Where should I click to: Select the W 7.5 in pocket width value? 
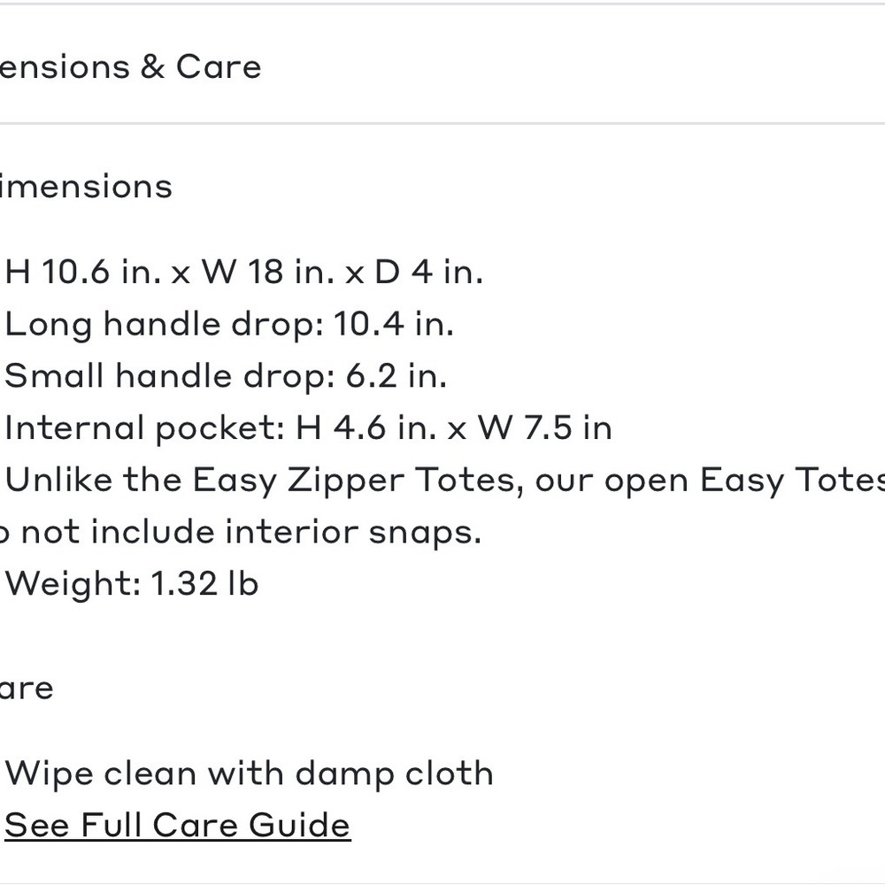click(x=545, y=427)
